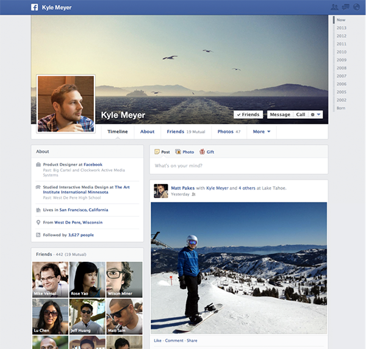The width and height of the screenshot is (366, 349).
Task: Open the Friends 19 Mutual tab
Action: click(186, 132)
